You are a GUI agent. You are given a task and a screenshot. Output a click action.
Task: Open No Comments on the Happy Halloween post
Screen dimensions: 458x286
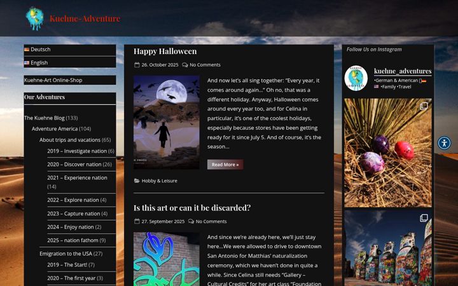coord(205,65)
